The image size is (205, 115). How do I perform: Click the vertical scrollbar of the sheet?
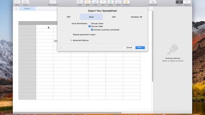[152, 46]
